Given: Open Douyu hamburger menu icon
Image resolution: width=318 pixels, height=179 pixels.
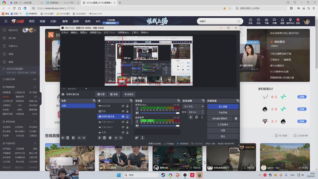Looking at the screenshot, I should tap(6, 21).
